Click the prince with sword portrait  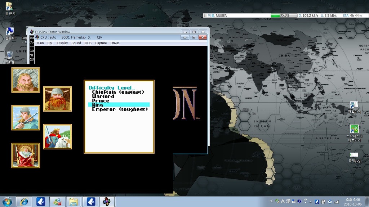[x=26, y=118]
